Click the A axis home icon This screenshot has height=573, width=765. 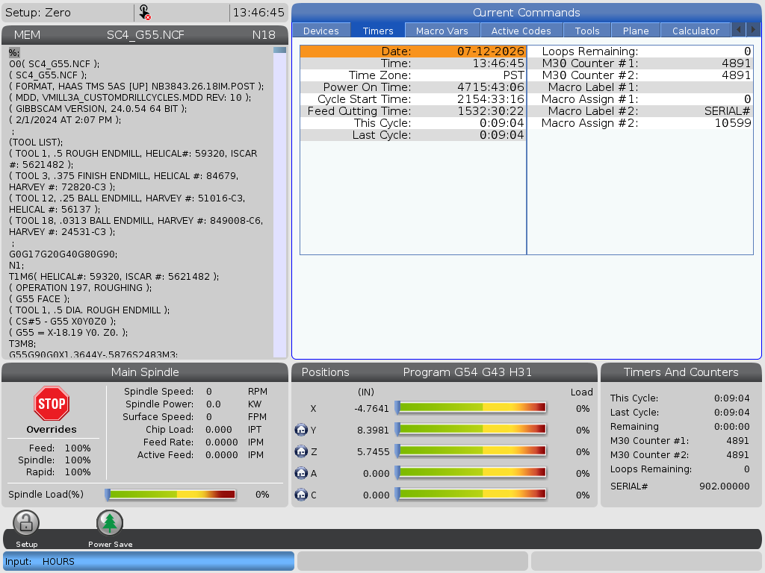coord(302,472)
